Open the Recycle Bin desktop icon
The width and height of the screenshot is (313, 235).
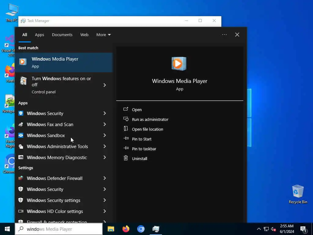(298, 194)
